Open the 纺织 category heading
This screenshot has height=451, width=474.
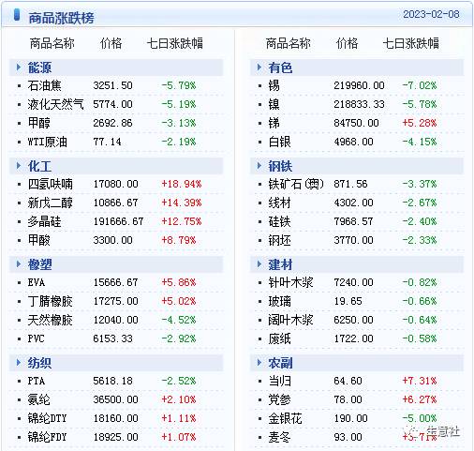tap(39, 363)
